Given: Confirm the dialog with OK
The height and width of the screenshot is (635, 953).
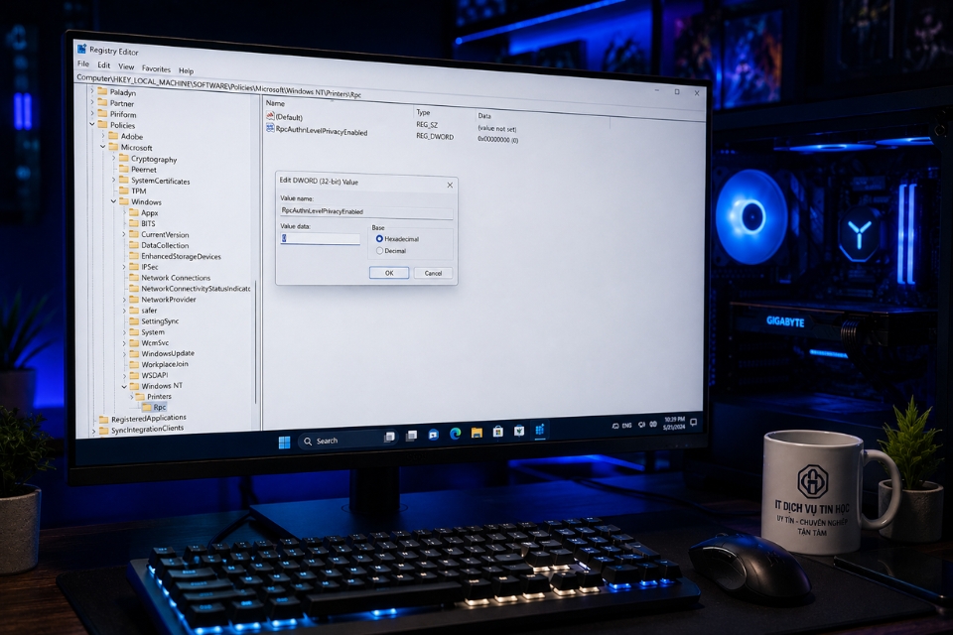Looking at the screenshot, I should [x=389, y=273].
